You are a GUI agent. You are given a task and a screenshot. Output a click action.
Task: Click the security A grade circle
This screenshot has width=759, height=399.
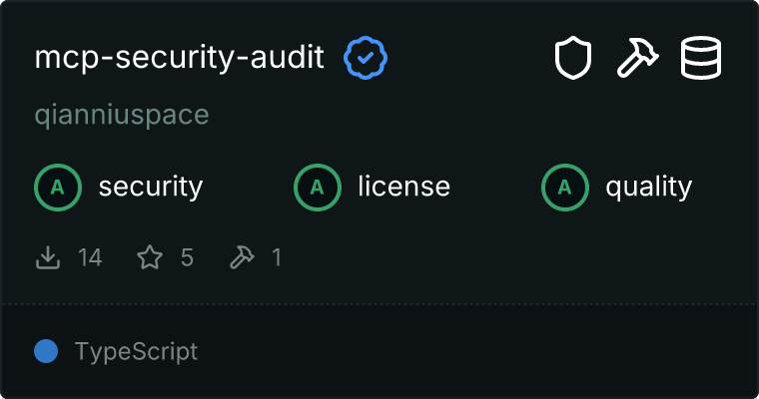57,187
